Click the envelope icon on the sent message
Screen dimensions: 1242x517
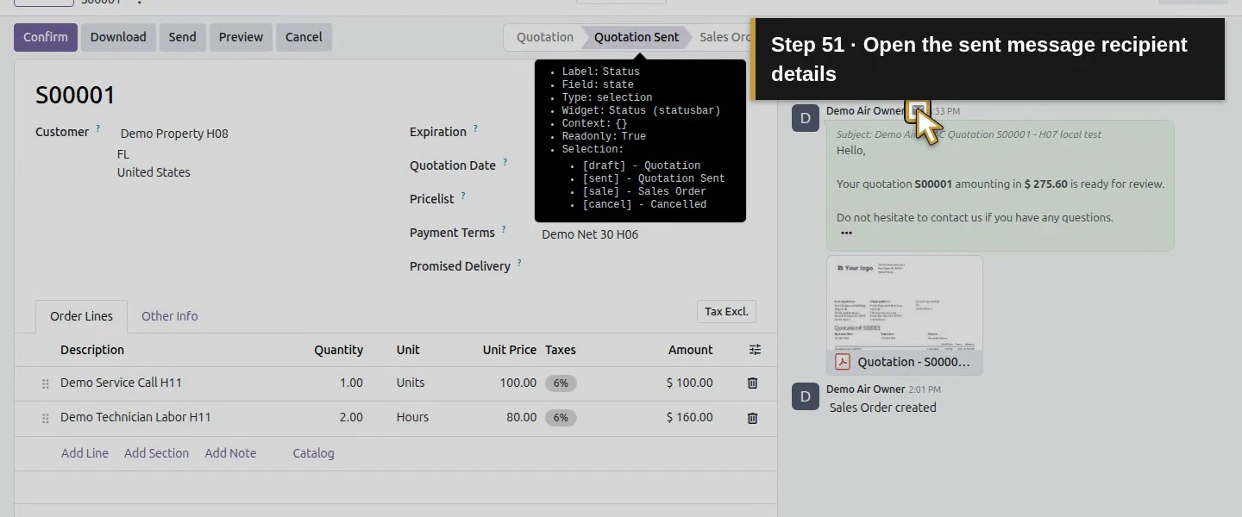918,110
